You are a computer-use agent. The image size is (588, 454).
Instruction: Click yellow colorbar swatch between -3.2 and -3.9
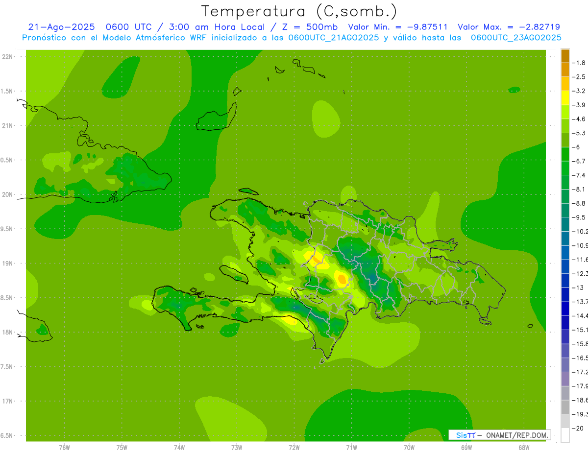point(565,98)
